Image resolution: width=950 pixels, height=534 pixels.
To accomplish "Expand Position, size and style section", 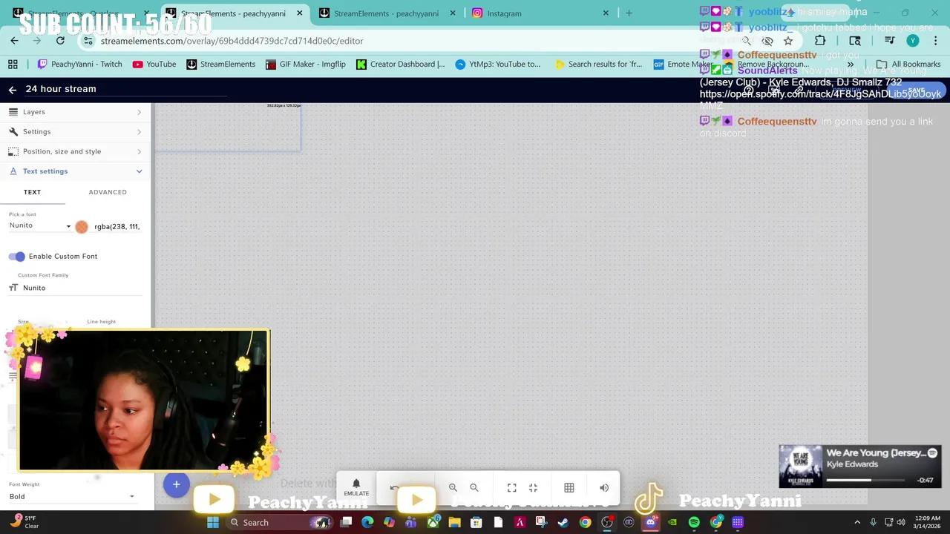I will coord(76,151).
